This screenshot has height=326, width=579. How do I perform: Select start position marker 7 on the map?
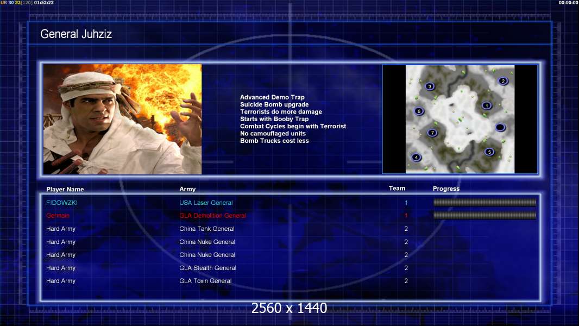(432, 133)
